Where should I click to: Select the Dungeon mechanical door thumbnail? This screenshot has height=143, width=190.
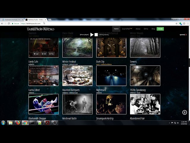coord(111,47)
